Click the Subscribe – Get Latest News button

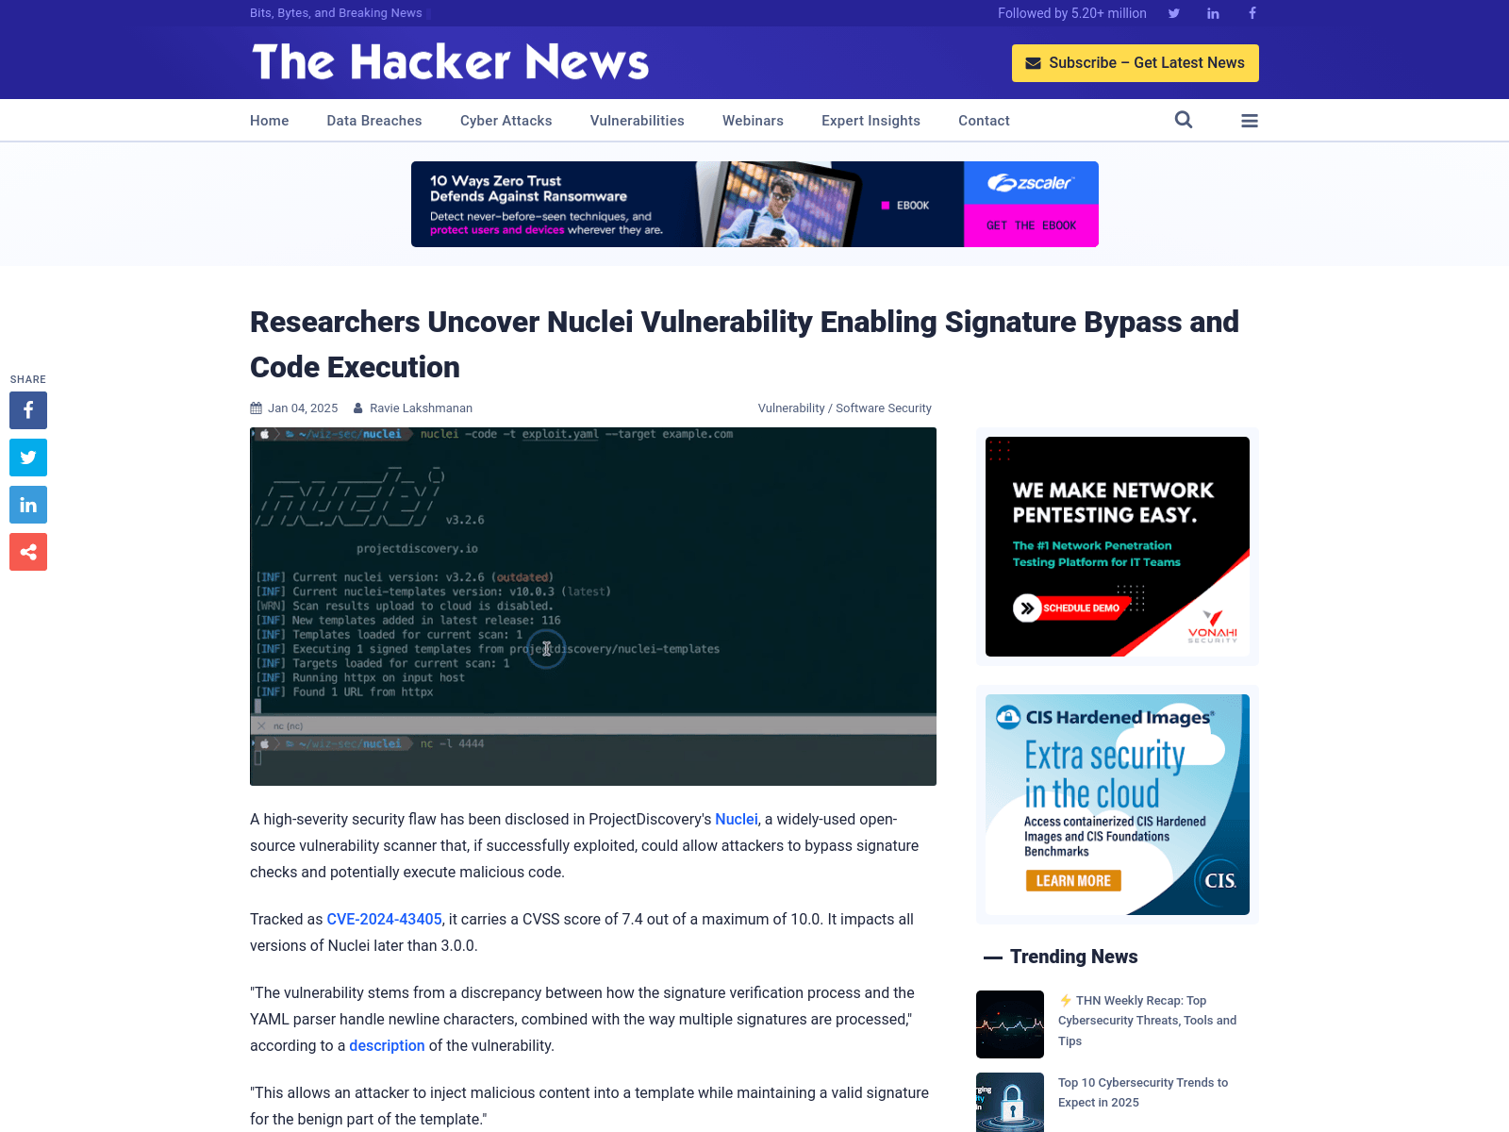tap(1136, 63)
